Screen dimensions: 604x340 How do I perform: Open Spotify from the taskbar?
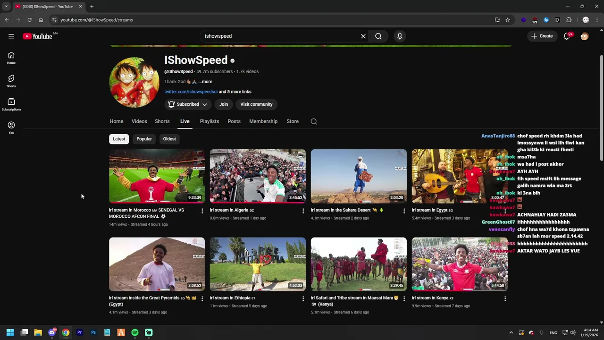point(135,332)
